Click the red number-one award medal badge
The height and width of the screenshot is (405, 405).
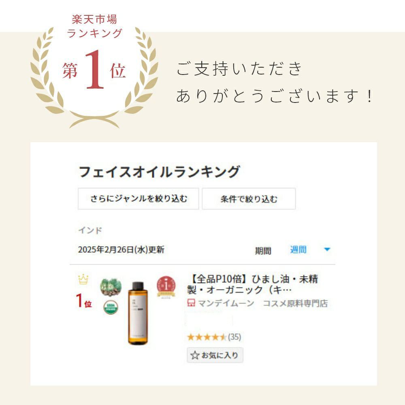tap(166, 287)
